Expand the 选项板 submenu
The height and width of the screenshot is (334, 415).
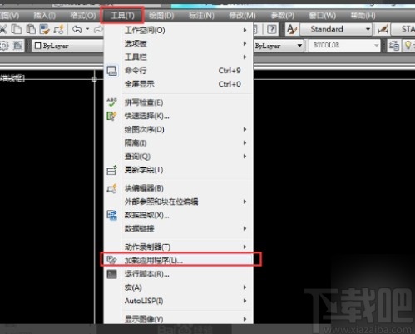tap(178, 43)
